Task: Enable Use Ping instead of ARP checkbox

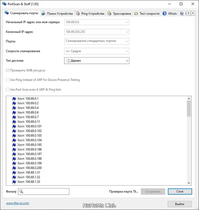Action: click(8, 80)
